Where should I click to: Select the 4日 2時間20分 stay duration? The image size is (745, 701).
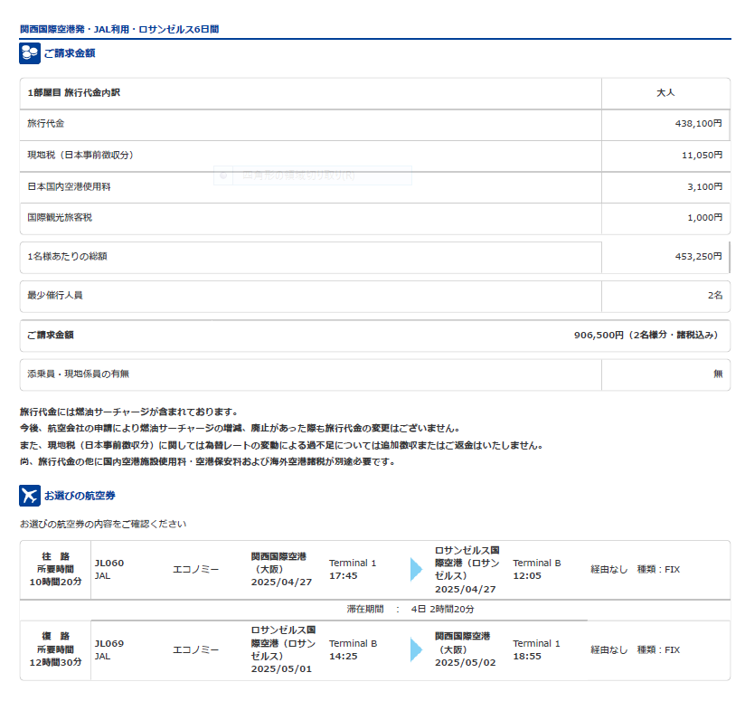(442, 610)
